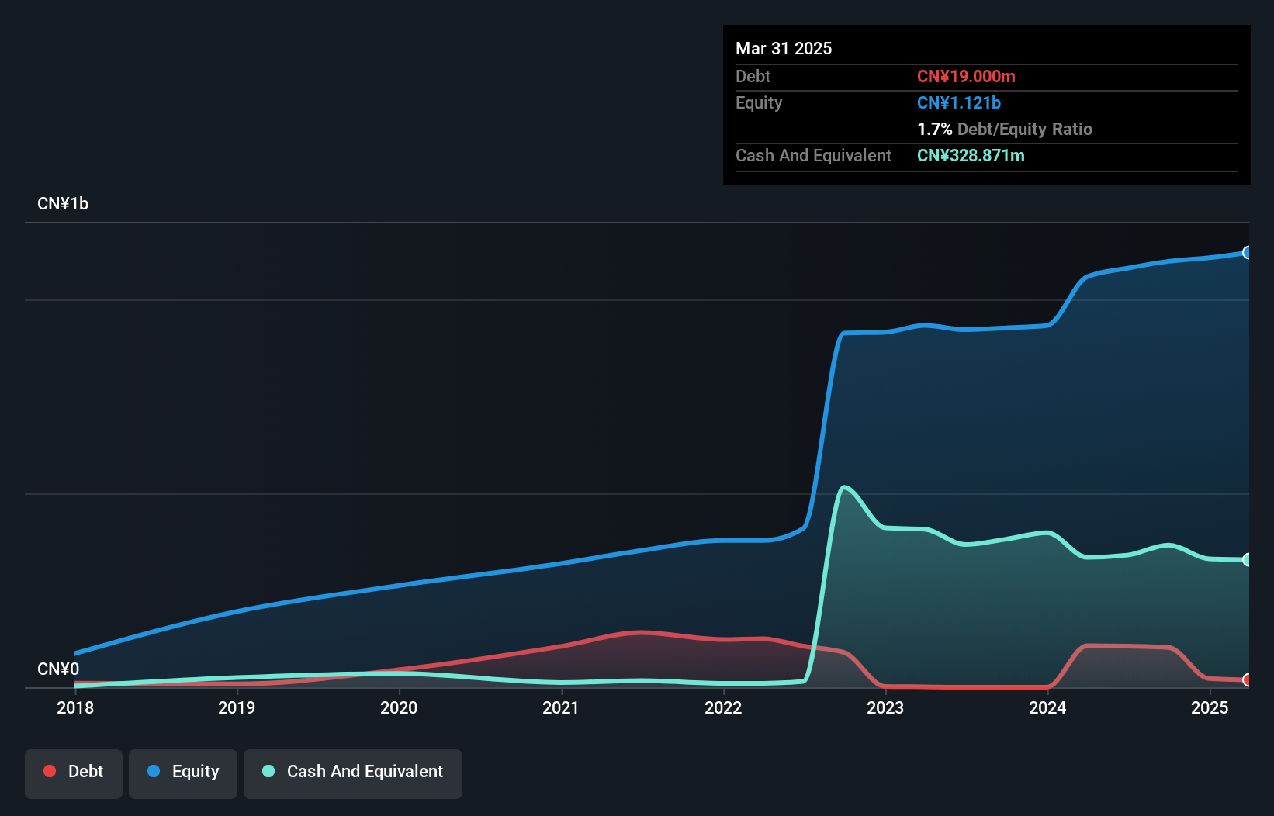Click the Mar 31 2025 tooltip date

tap(784, 48)
